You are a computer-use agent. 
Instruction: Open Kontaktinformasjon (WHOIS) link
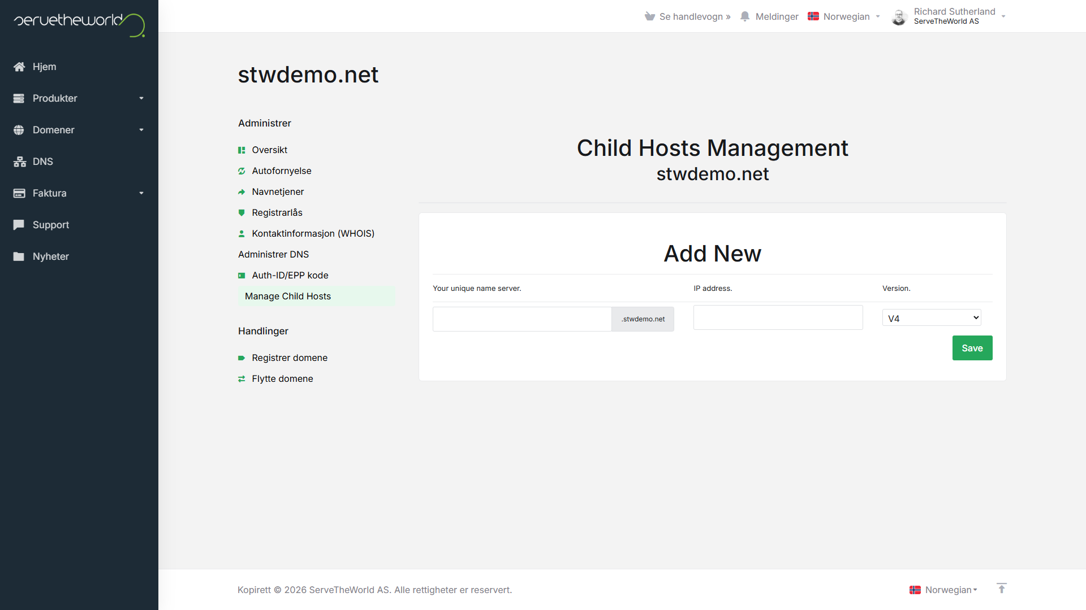[x=313, y=233]
